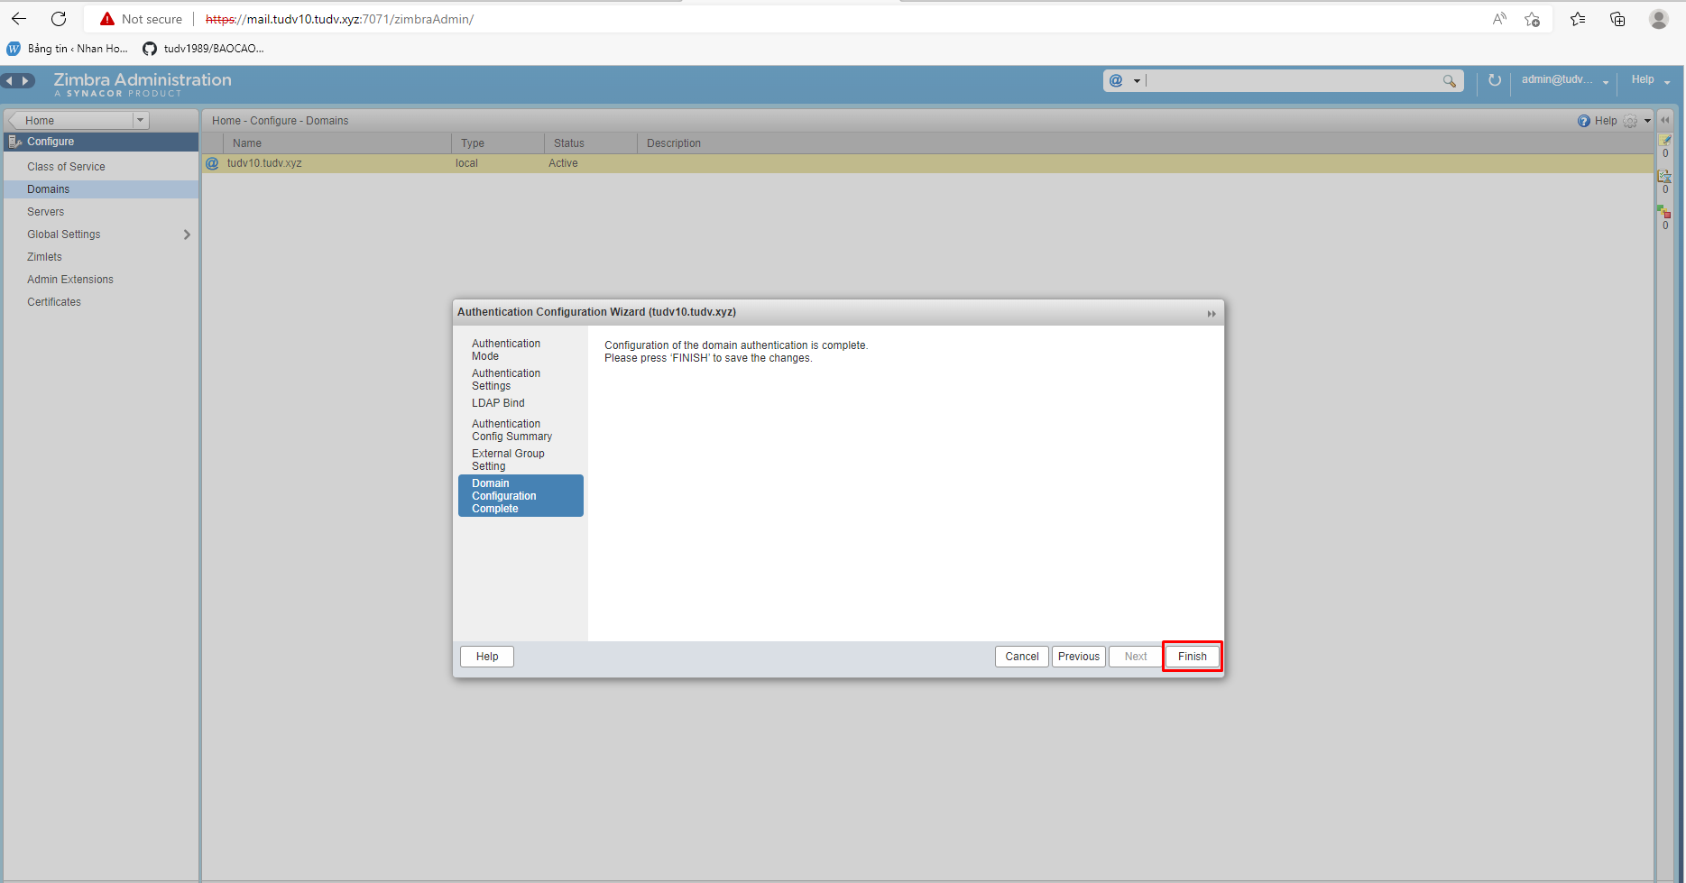This screenshot has width=1686, height=883.
Task: Select the LDAP Bind wizard step
Action: tap(497, 403)
